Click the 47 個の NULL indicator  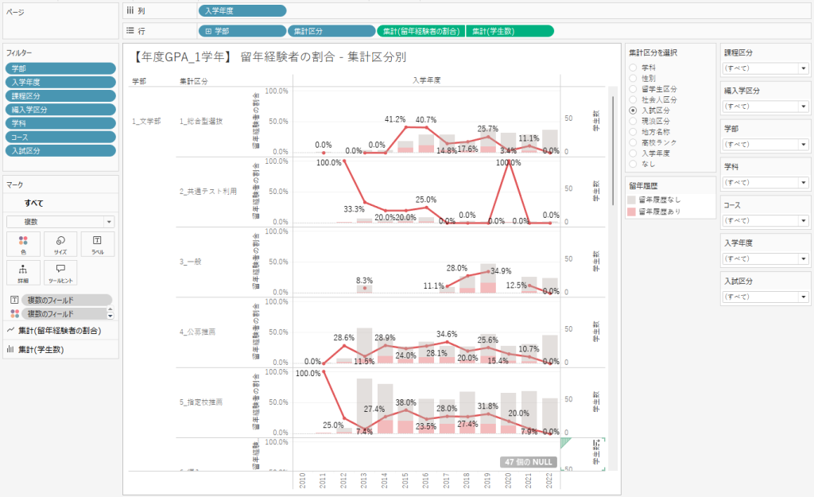528,462
